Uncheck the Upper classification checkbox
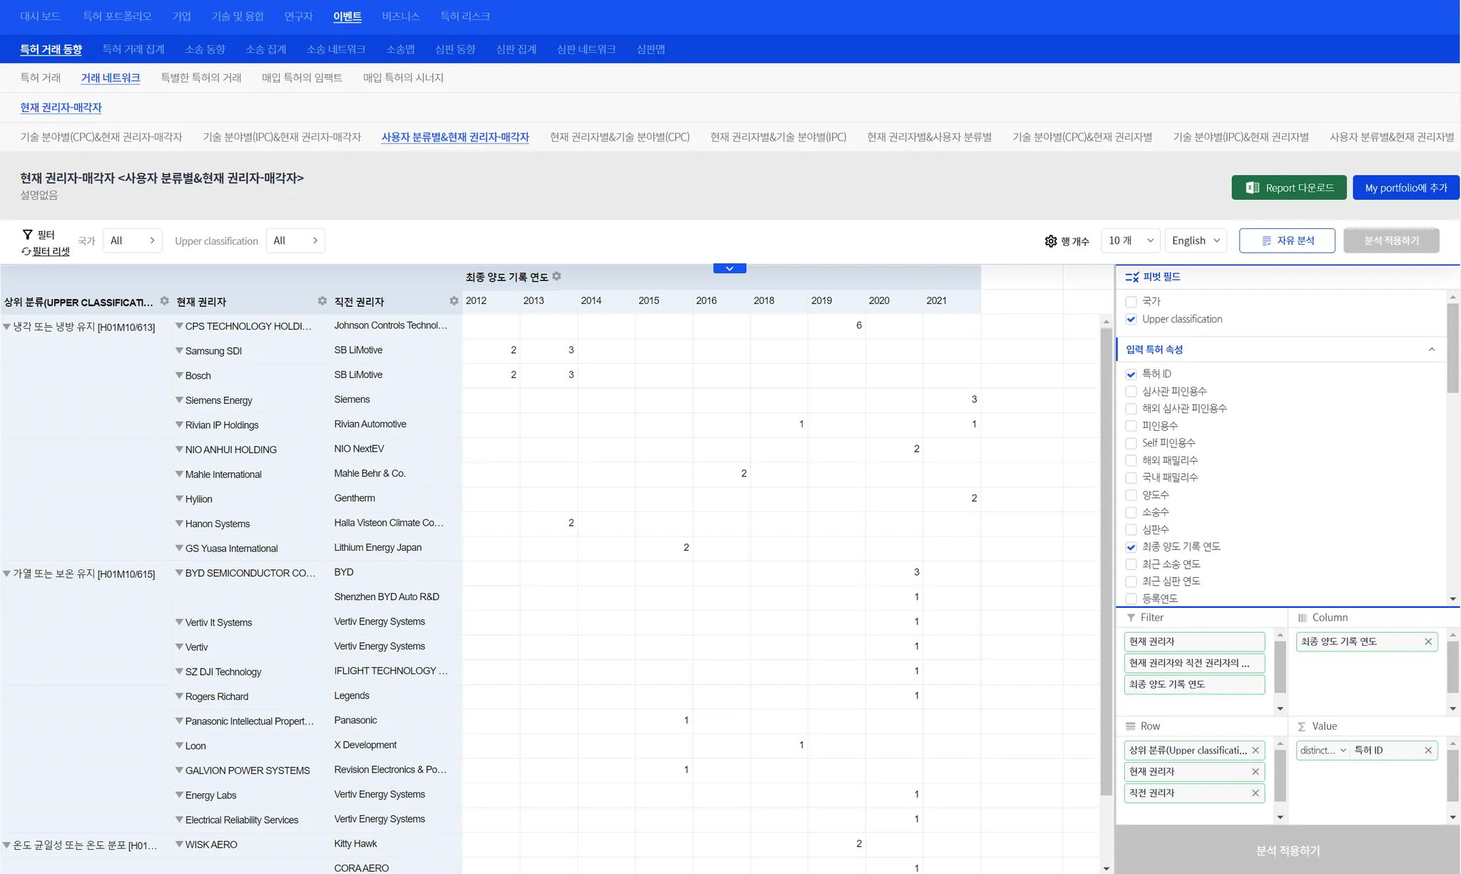 point(1131,319)
